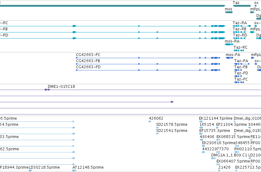The width and height of the screenshot is (261, 172).
Task: Select the Taz-RC transcript label
Action: point(240,47)
